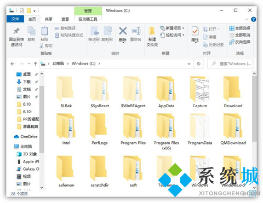Click the Move to icon
Image resolution: width=263 pixels, height=203 pixels.
point(95,31)
